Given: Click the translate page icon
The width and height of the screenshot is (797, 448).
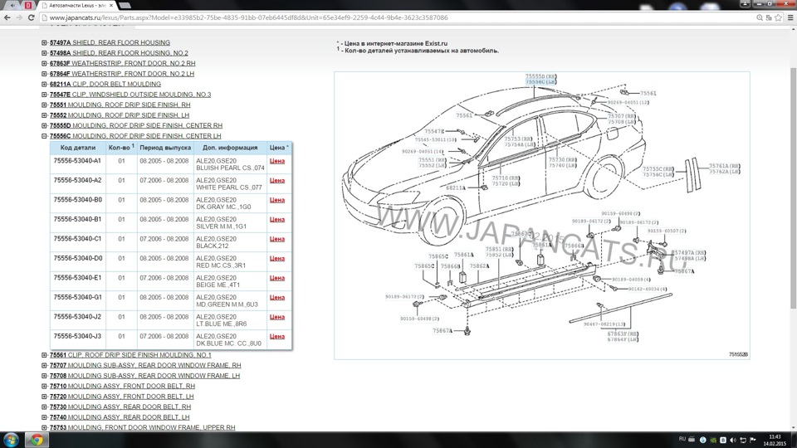Looking at the screenshot, I should pyautogui.click(x=769, y=17).
